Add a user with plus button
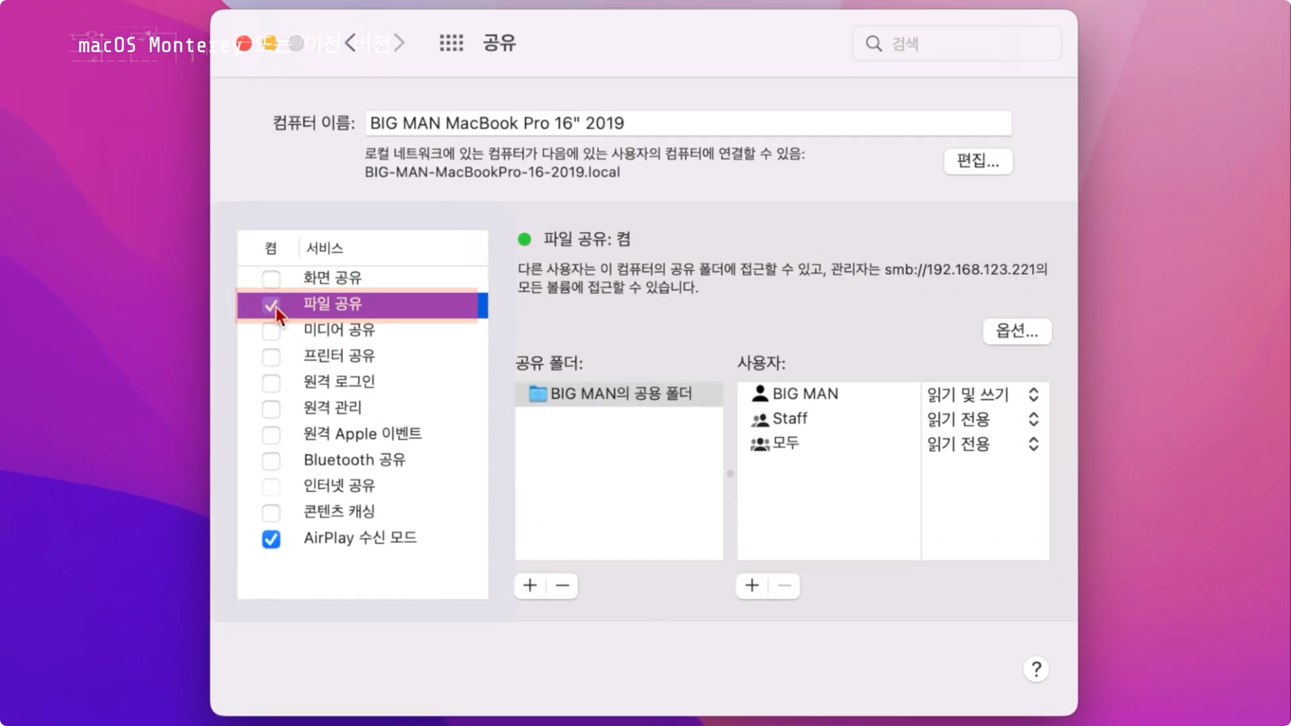 point(752,585)
